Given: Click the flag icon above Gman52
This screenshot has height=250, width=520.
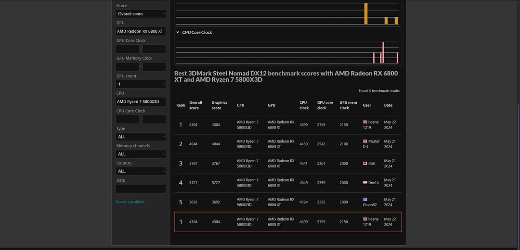Looking at the screenshot, I should pyautogui.click(x=365, y=200).
